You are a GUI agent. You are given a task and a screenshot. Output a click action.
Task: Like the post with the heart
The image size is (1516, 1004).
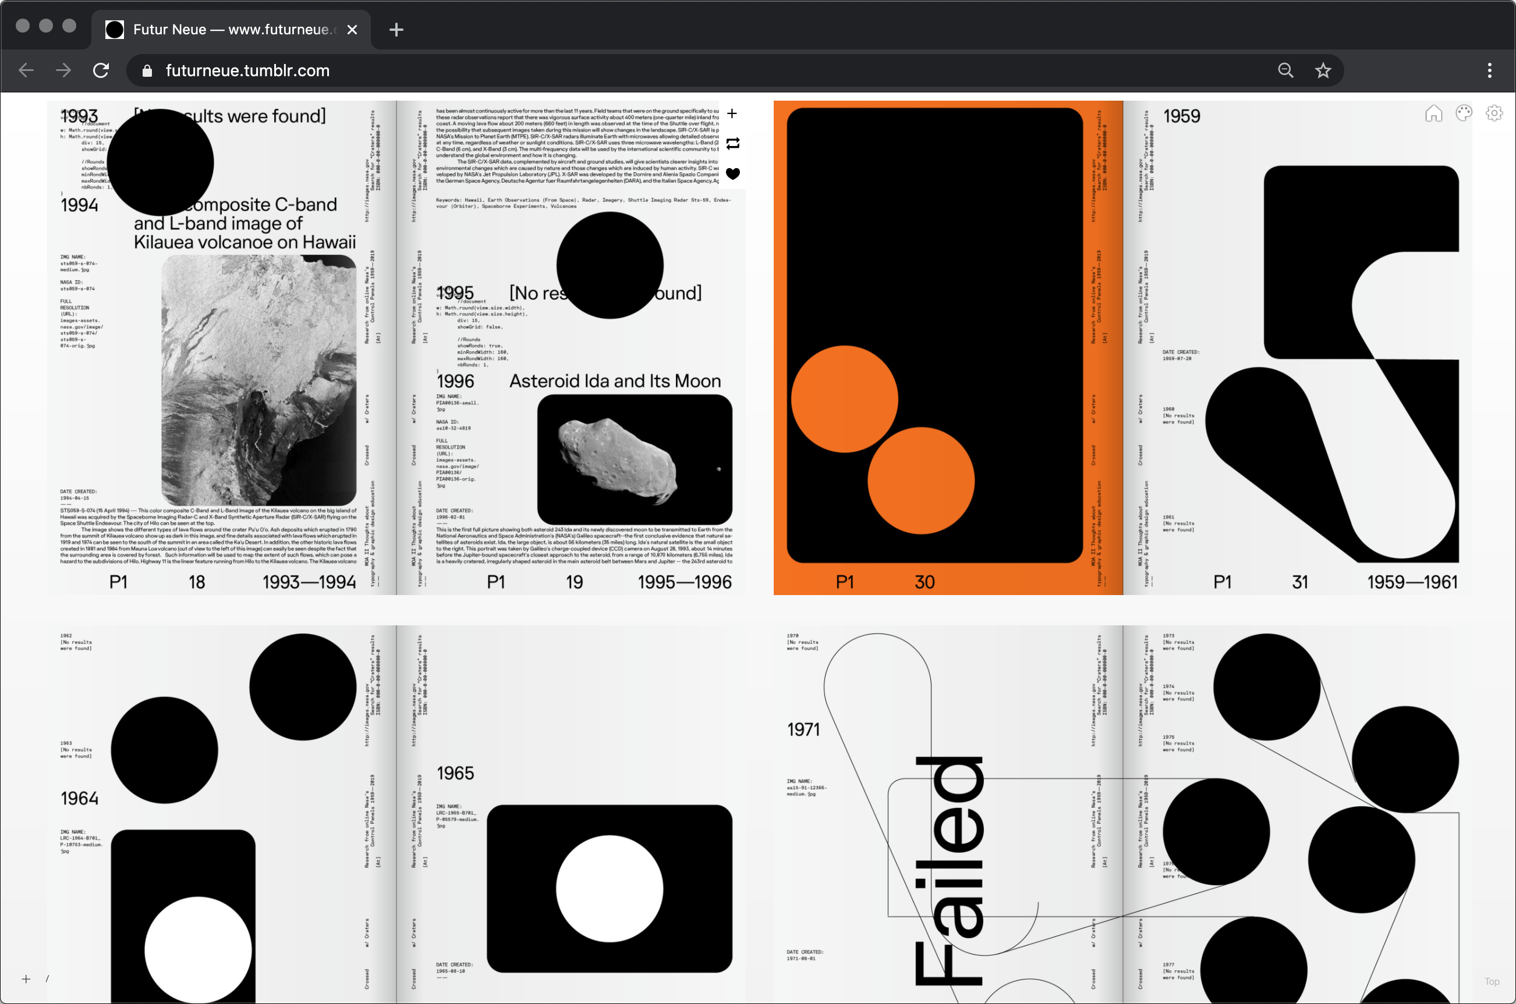732,173
